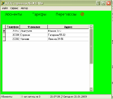
Task: Click the status bar Абоненты panel
Action: click(x=10, y=97)
